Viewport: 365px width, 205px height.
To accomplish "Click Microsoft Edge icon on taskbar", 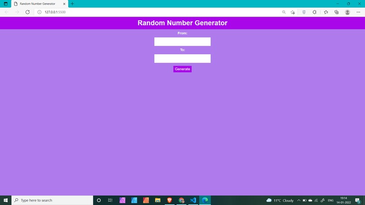I will click(205, 200).
